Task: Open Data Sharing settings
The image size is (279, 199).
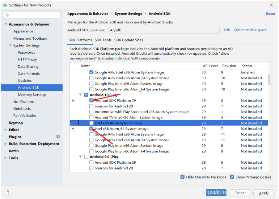Action: [28, 66]
